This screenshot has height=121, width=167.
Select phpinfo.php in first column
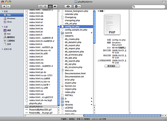pos(41,103)
